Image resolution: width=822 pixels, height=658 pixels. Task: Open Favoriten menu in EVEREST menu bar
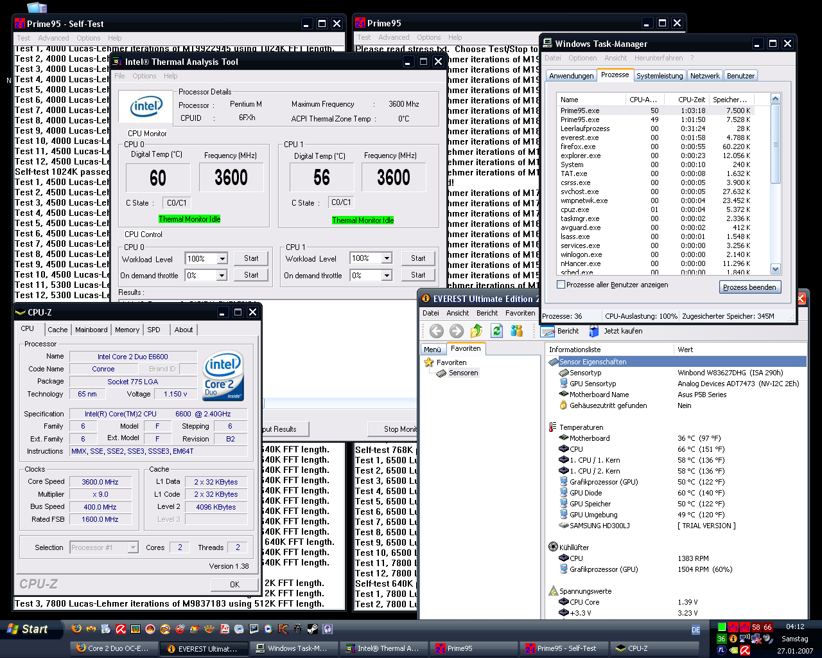coord(520,313)
